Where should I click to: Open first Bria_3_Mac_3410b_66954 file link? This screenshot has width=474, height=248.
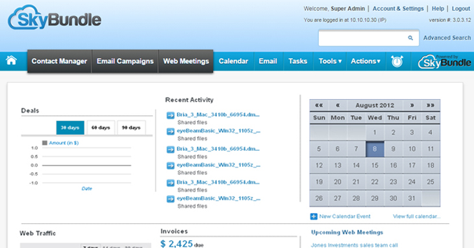pyautogui.click(x=218, y=115)
